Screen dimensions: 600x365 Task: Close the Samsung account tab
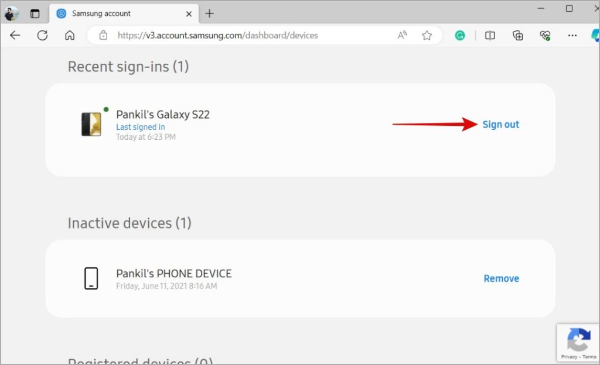(x=189, y=14)
